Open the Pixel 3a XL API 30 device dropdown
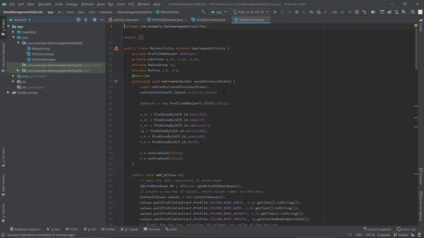 point(250,12)
